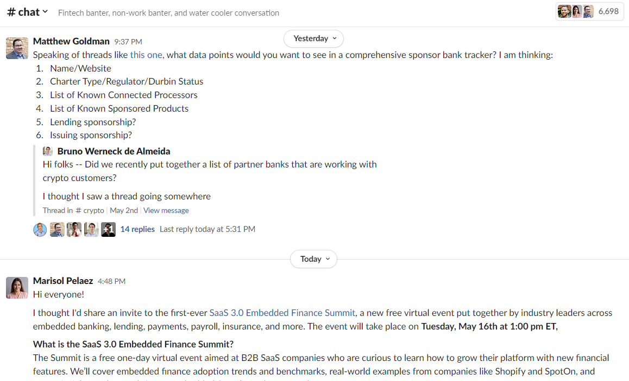The image size is (629, 381).
Task: Click the fourth thread replier avatar
Action: click(91, 229)
